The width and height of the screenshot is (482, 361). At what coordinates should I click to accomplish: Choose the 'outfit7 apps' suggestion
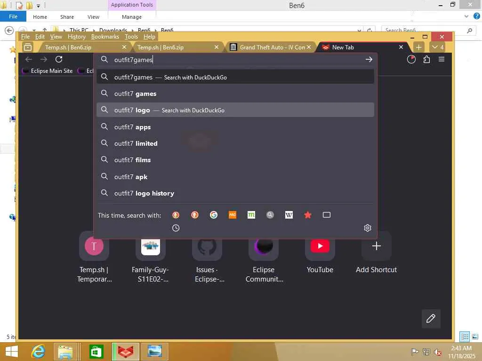pos(235,127)
